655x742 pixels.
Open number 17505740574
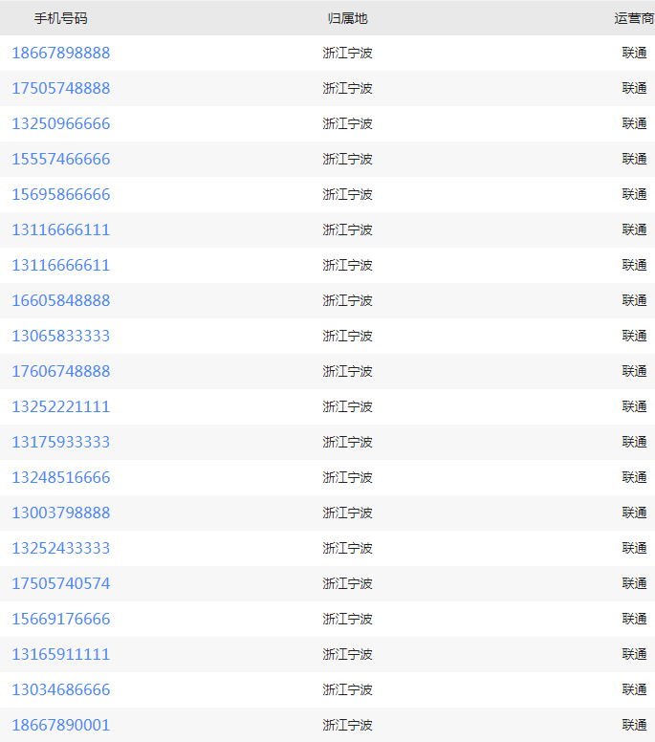click(x=60, y=583)
